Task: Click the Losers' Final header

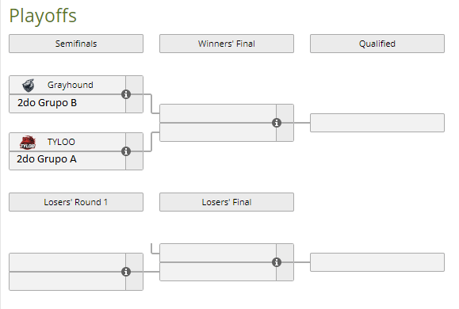Action: tap(227, 202)
